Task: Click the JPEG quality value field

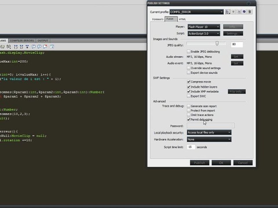Action: click(x=237, y=44)
